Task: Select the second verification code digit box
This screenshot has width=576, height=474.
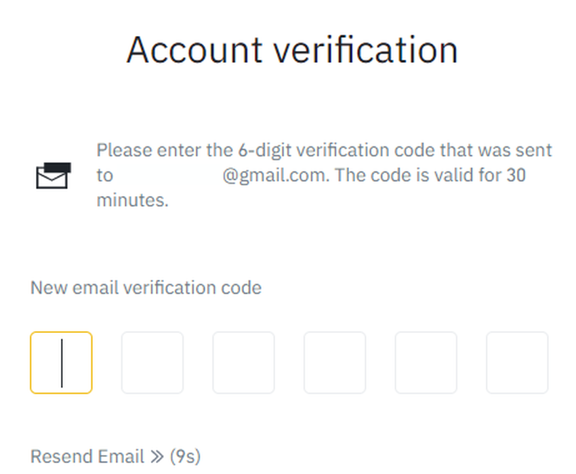Action: [x=152, y=363]
